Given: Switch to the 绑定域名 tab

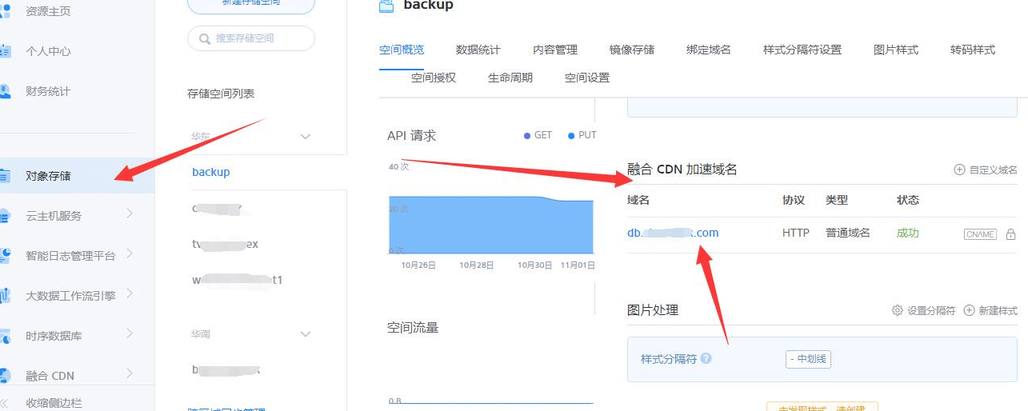Looking at the screenshot, I should 709,50.
